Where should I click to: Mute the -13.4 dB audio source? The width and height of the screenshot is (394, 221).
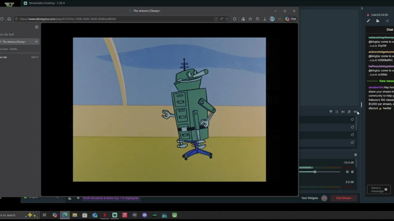347,172
